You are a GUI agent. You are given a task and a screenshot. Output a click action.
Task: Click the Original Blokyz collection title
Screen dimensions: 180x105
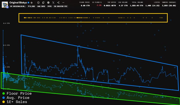(x=18, y=3)
